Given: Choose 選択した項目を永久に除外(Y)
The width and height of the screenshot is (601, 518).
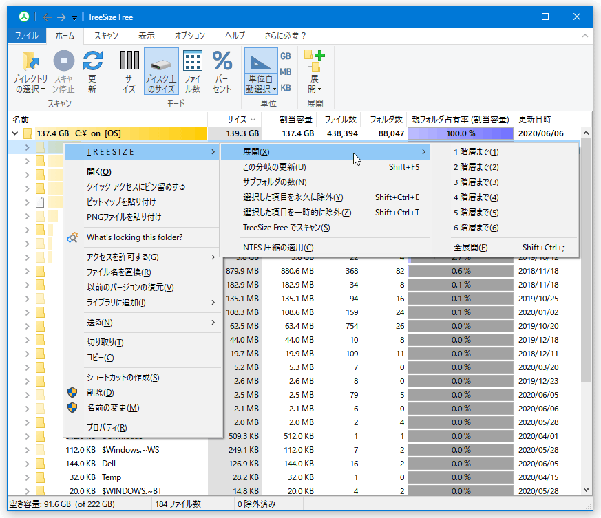Looking at the screenshot, I should tap(325, 197).
